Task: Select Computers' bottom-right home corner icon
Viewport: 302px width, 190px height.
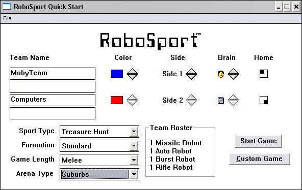Action: pos(263,100)
